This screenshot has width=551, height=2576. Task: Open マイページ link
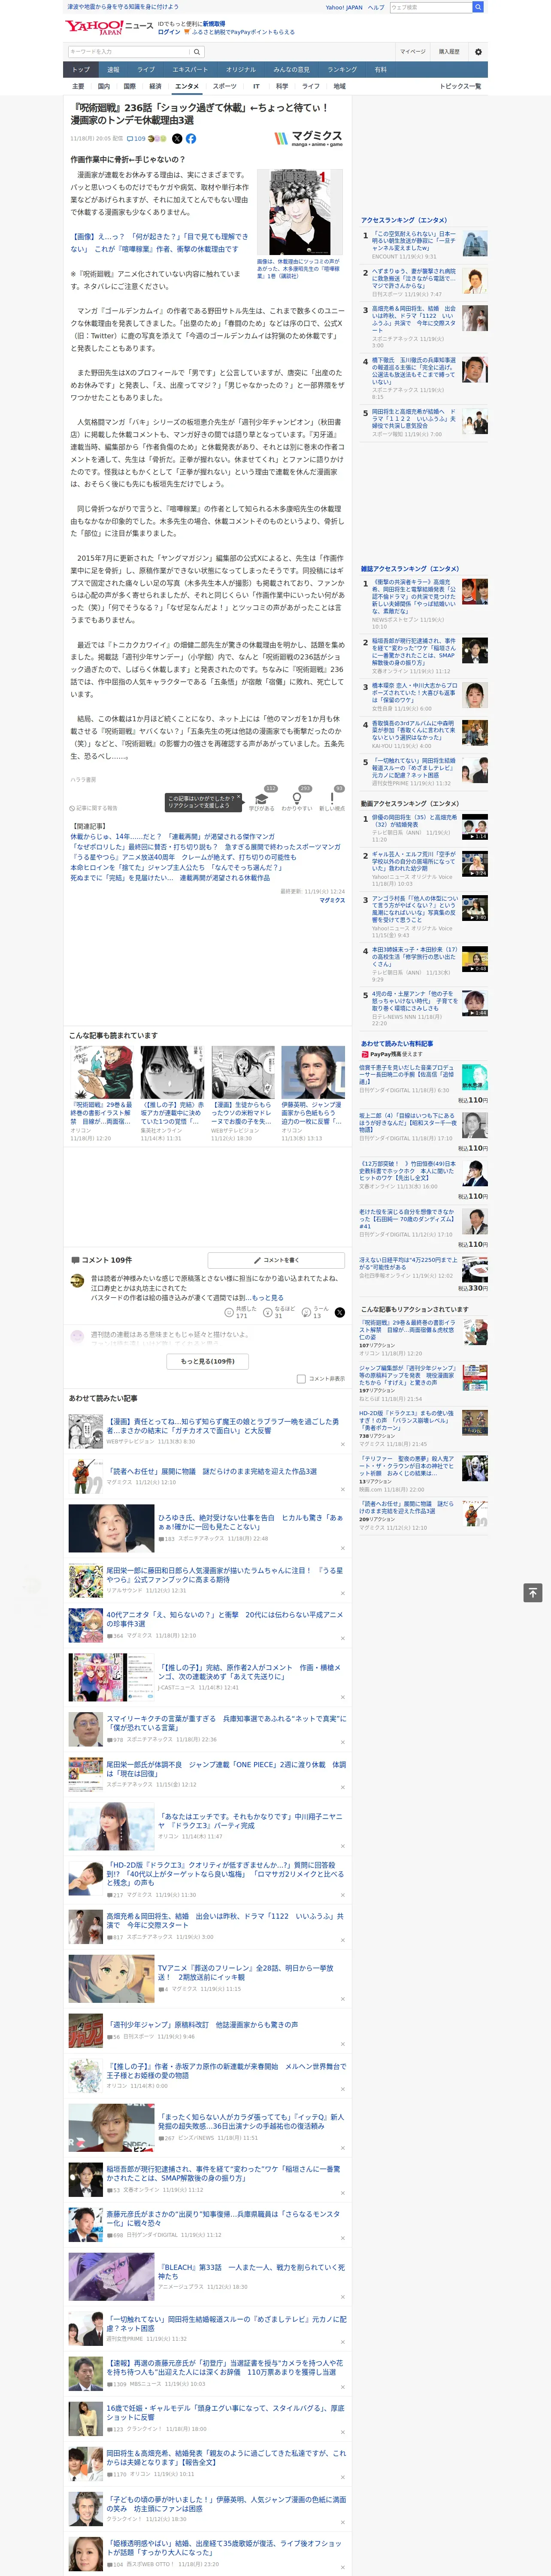tap(412, 52)
